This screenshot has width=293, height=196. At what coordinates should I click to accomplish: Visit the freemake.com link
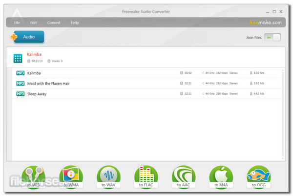click(x=265, y=22)
